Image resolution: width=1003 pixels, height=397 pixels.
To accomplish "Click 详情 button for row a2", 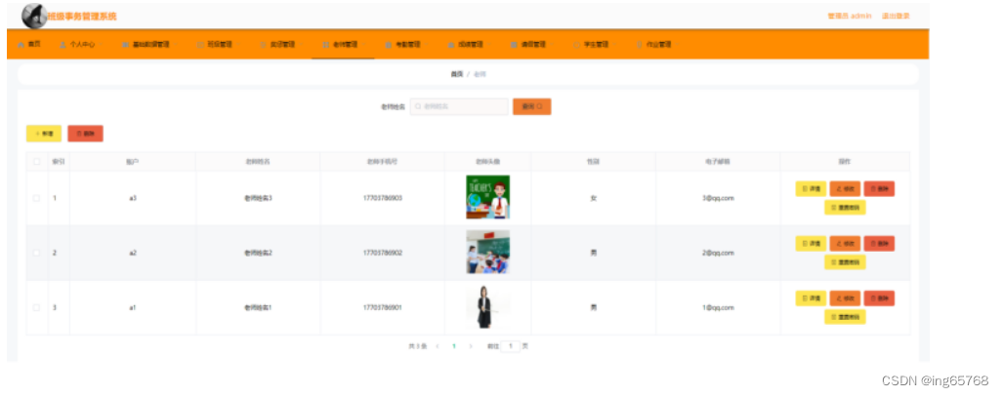I will (x=812, y=244).
